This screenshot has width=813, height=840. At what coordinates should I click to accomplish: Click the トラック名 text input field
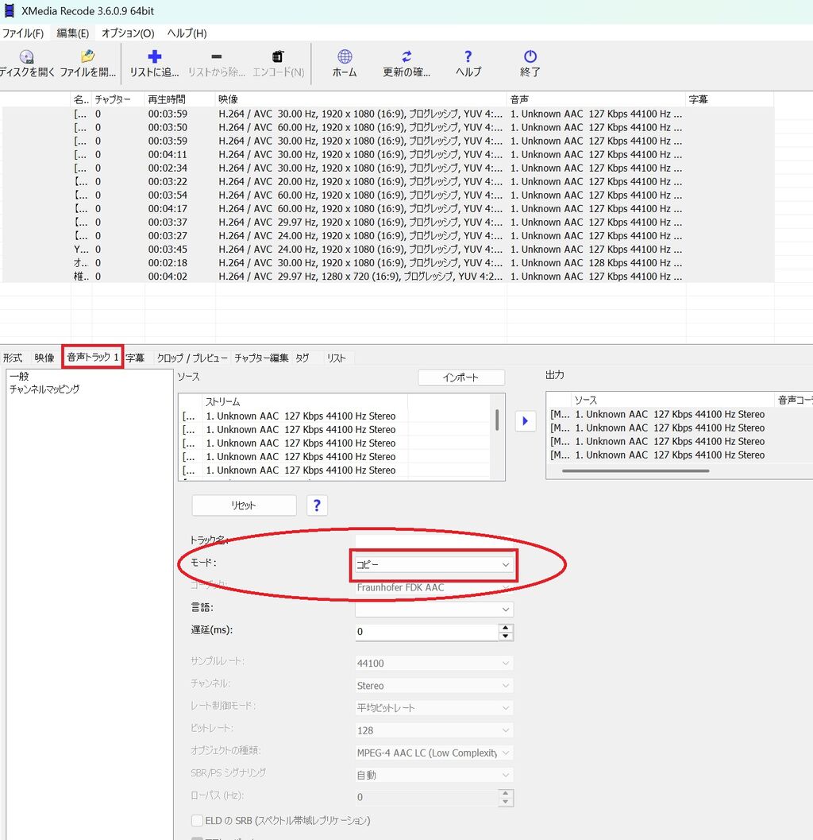click(x=434, y=540)
